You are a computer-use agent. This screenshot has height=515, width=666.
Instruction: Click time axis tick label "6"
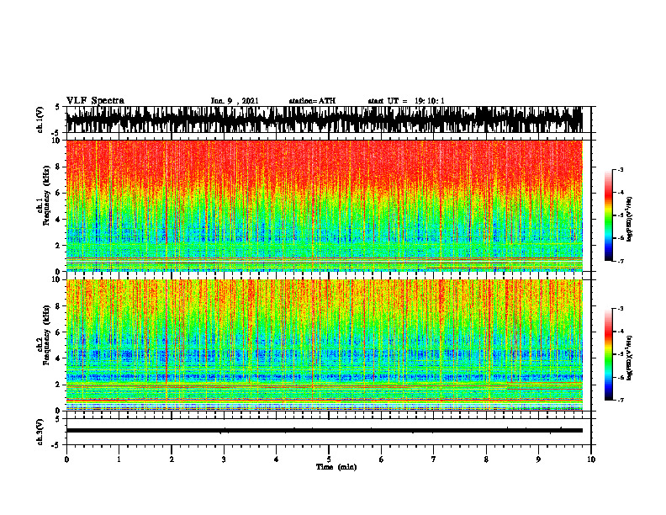(382, 459)
